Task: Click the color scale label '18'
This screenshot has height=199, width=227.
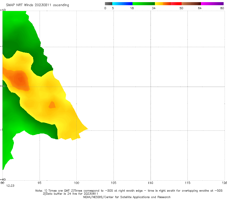Action: tap(132, 8)
